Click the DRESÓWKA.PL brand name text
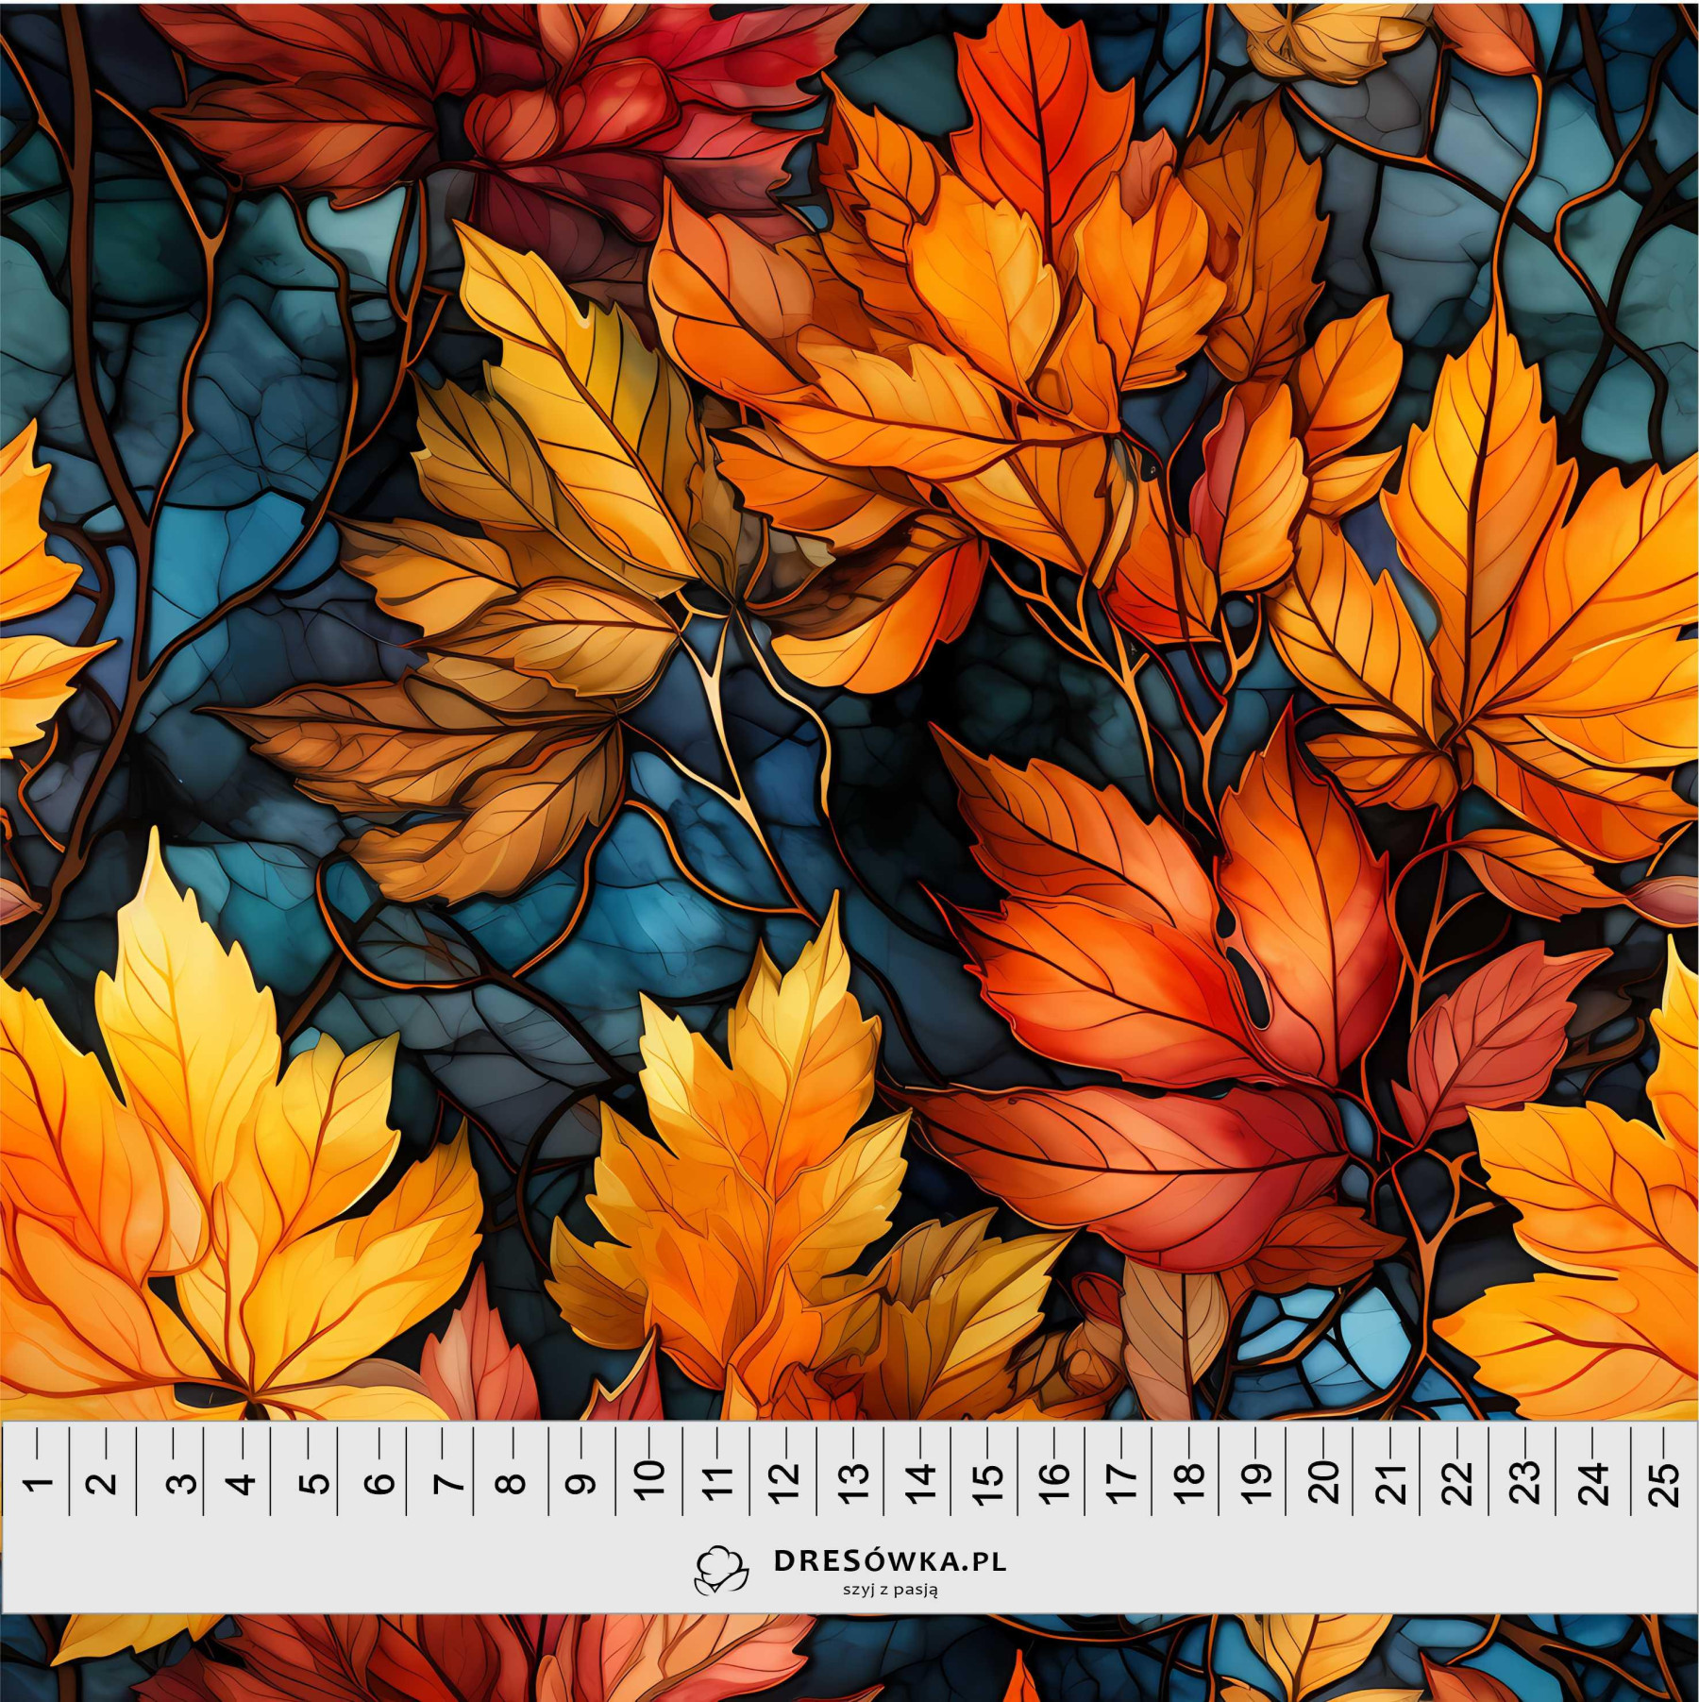 point(889,1561)
